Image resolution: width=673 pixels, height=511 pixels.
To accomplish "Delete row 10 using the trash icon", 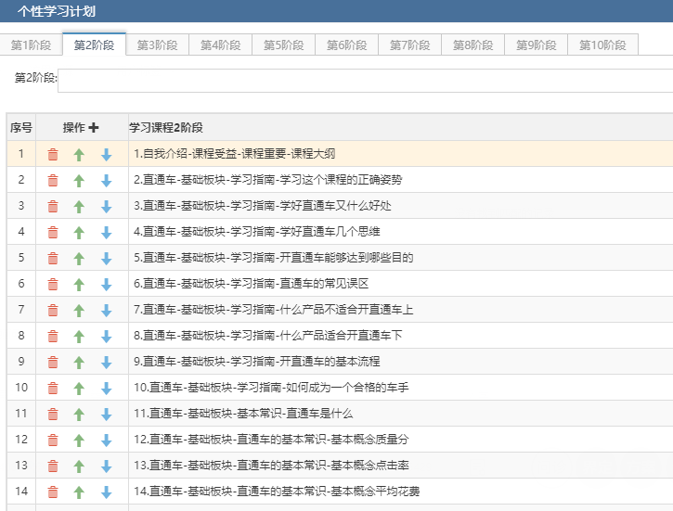I will (x=53, y=389).
